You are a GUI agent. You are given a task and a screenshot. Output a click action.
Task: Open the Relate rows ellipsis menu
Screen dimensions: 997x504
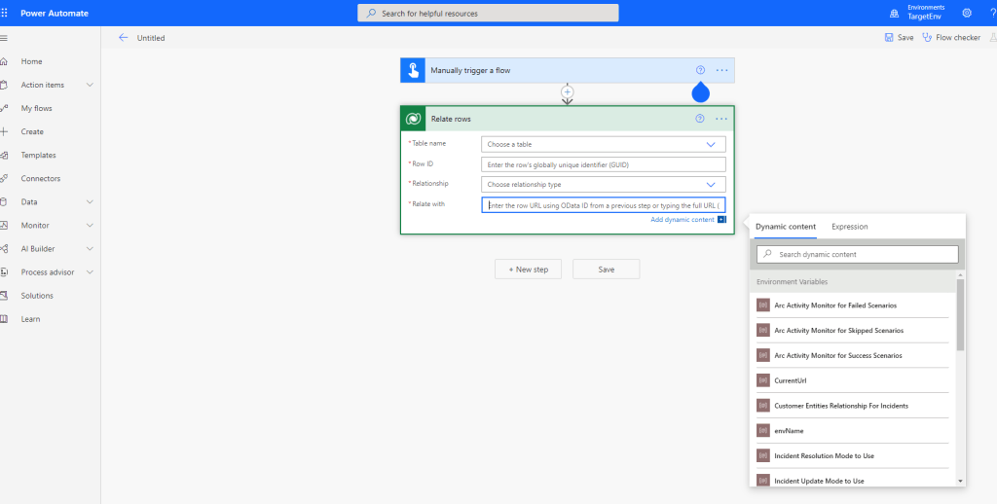721,119
